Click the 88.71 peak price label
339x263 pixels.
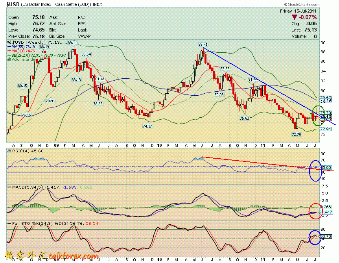coord(203,44)
